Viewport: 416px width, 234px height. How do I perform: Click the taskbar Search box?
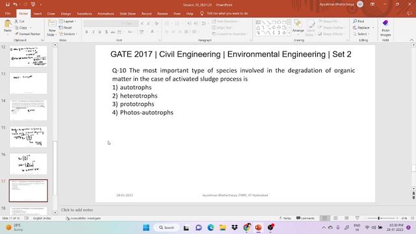pyautogui.click(x=167, y=227)
